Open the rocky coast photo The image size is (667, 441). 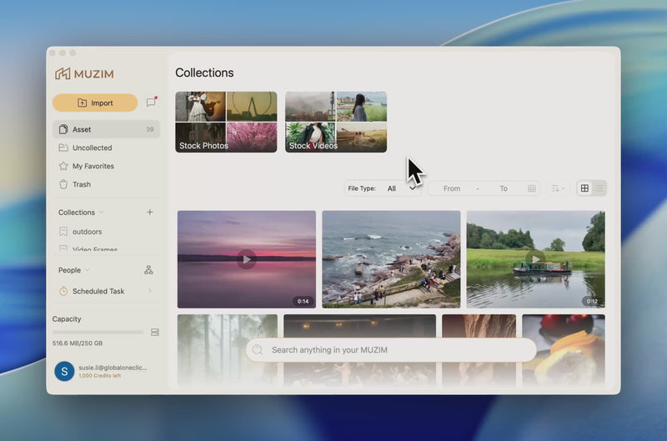pos(391,259)
